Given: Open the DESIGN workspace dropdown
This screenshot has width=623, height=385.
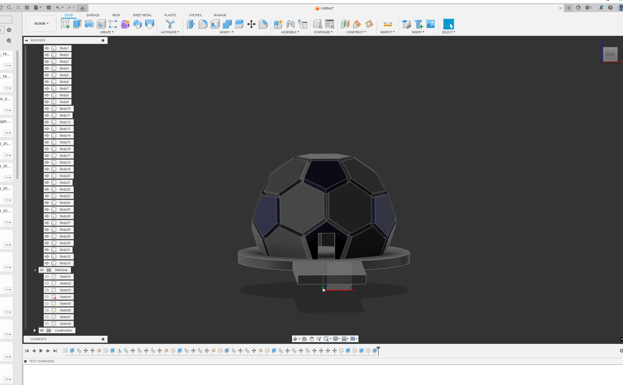Looking at the screenshot, I should pyautogui.click(x=41, y=24).
